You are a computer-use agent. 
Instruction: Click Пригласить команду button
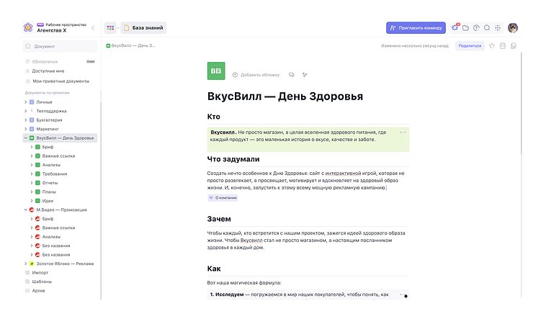point(416,28)
